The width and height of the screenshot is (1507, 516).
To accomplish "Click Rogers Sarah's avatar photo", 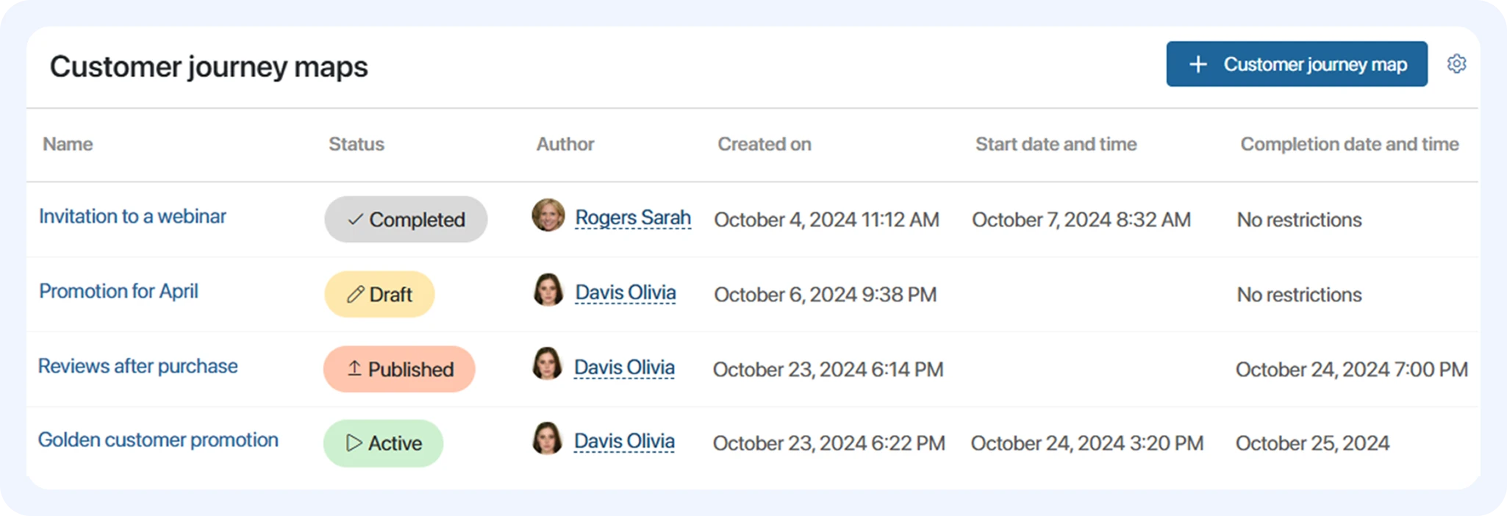I will coord(548,215).
